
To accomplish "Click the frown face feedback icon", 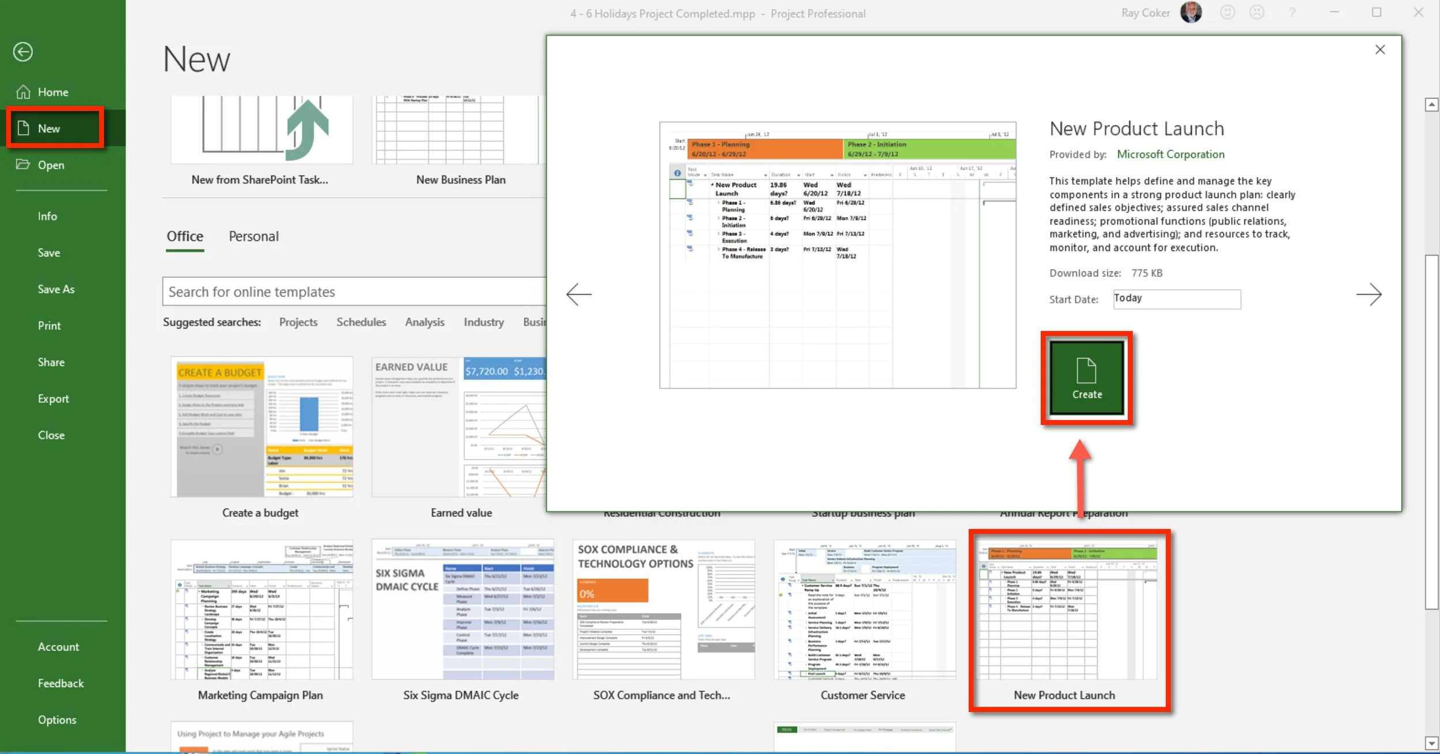I will click(1257, 12).
